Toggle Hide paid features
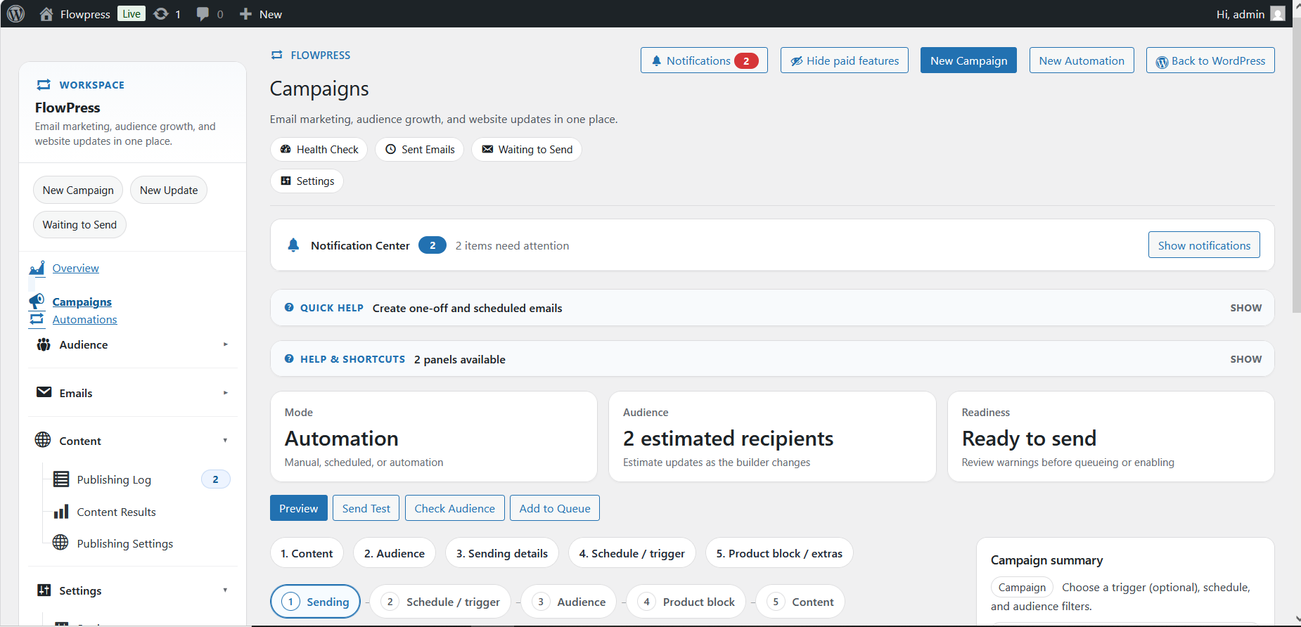Image resolution: width=1301 pixels, height=627 pixels. coord(845,60)
